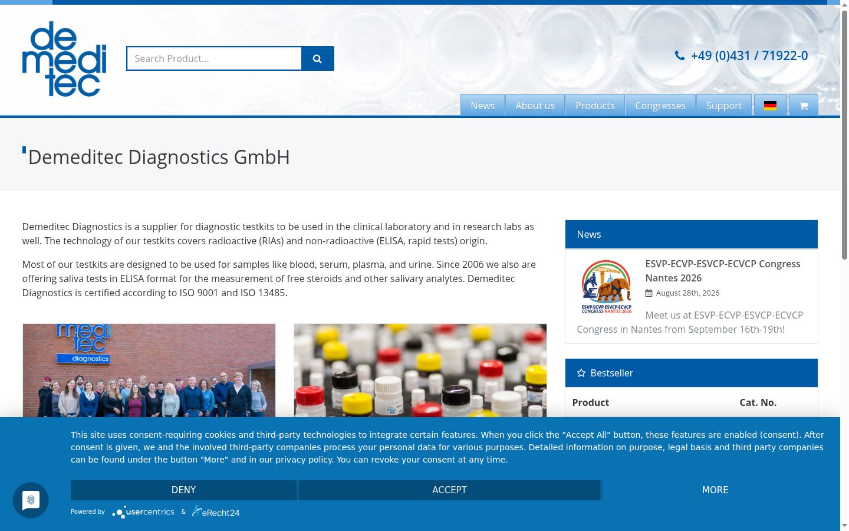Click the phone icon
The image size is (849, 531).
680,55
